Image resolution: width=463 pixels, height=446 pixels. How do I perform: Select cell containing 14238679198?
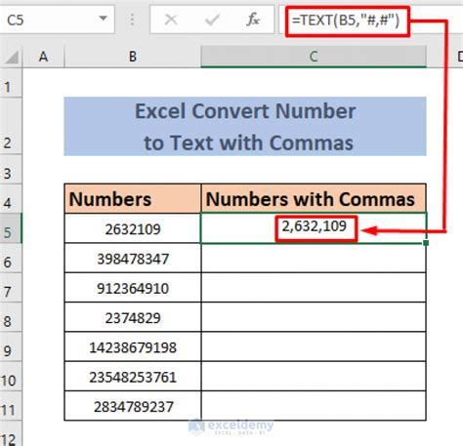tap(133, 347)
